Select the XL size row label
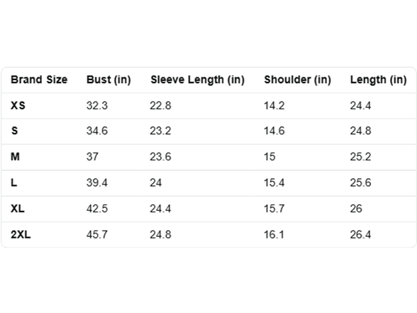 [x=18, y=209]
